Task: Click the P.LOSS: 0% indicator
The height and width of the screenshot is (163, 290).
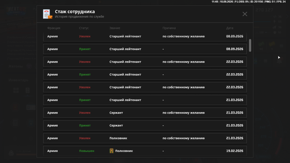Action: click(x=242, y=2)
